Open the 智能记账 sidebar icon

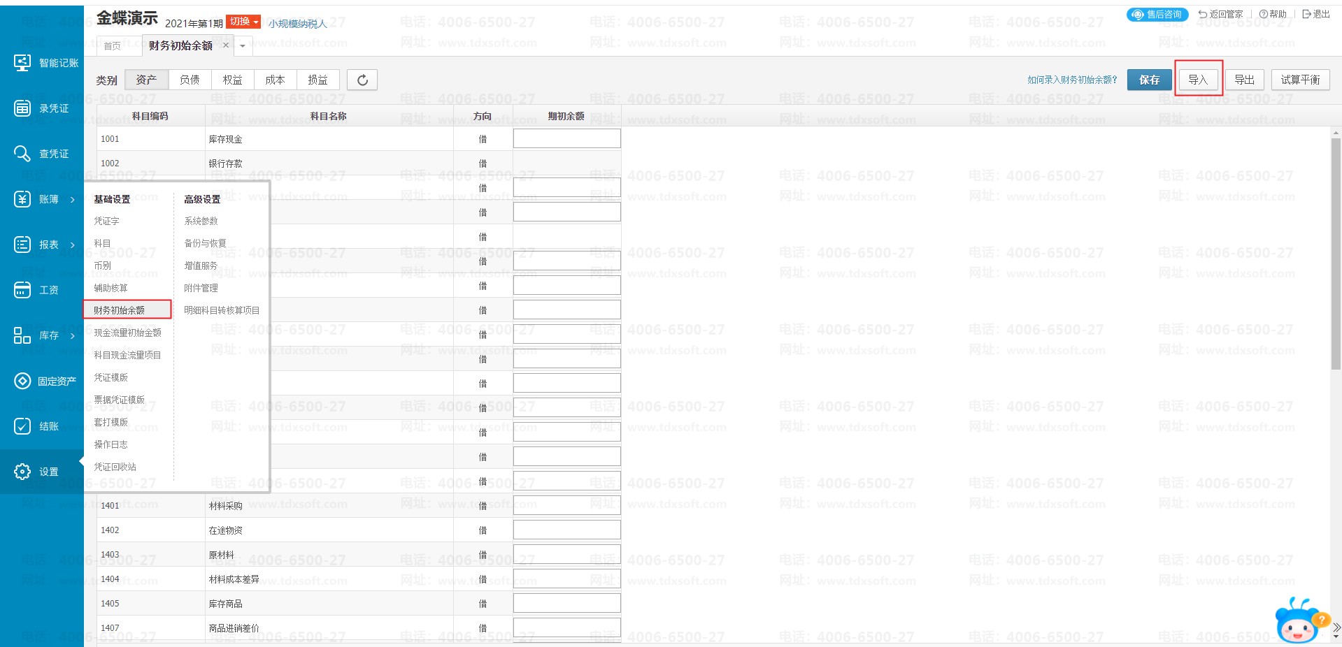tap(22, 63)
